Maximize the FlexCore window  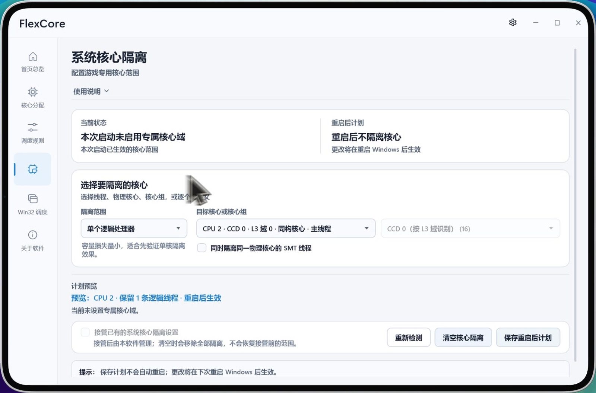point(557,23)
